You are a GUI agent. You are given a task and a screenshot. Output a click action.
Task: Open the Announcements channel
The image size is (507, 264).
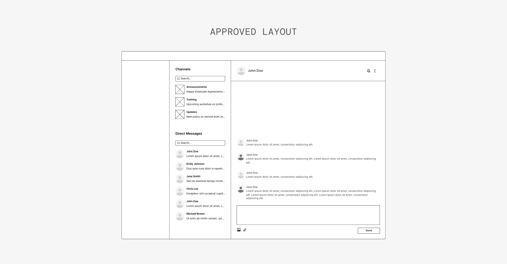tap(200, 89)
